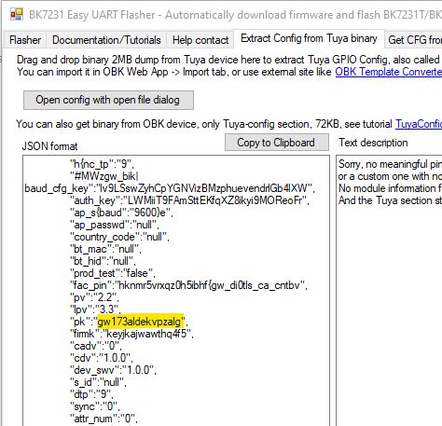Click the "pv":"2.2" line
Image resolution: width=442 pixels, height=426 pixels.
point(94,297)
